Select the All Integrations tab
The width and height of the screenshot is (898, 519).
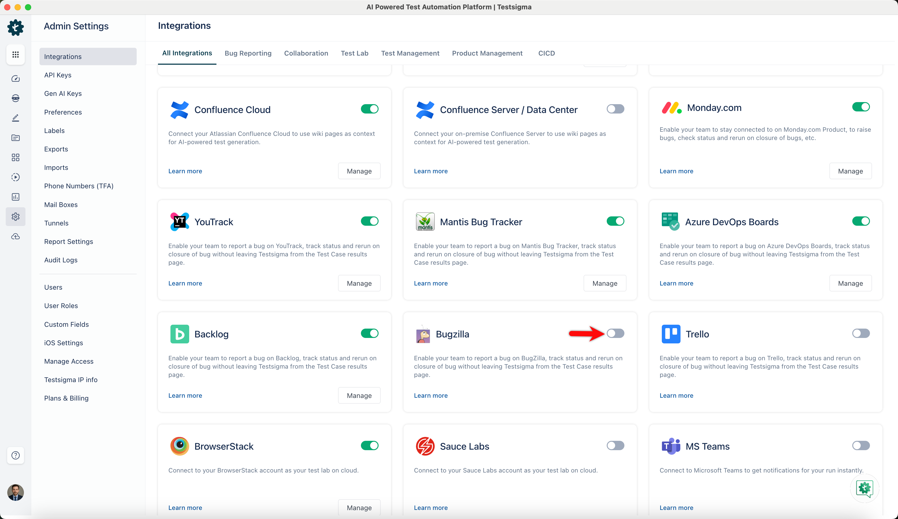[x=187, y=53]
